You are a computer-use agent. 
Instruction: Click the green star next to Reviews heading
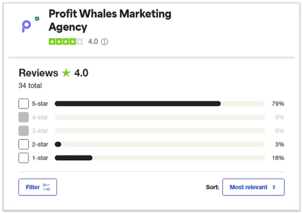[66, 73]
